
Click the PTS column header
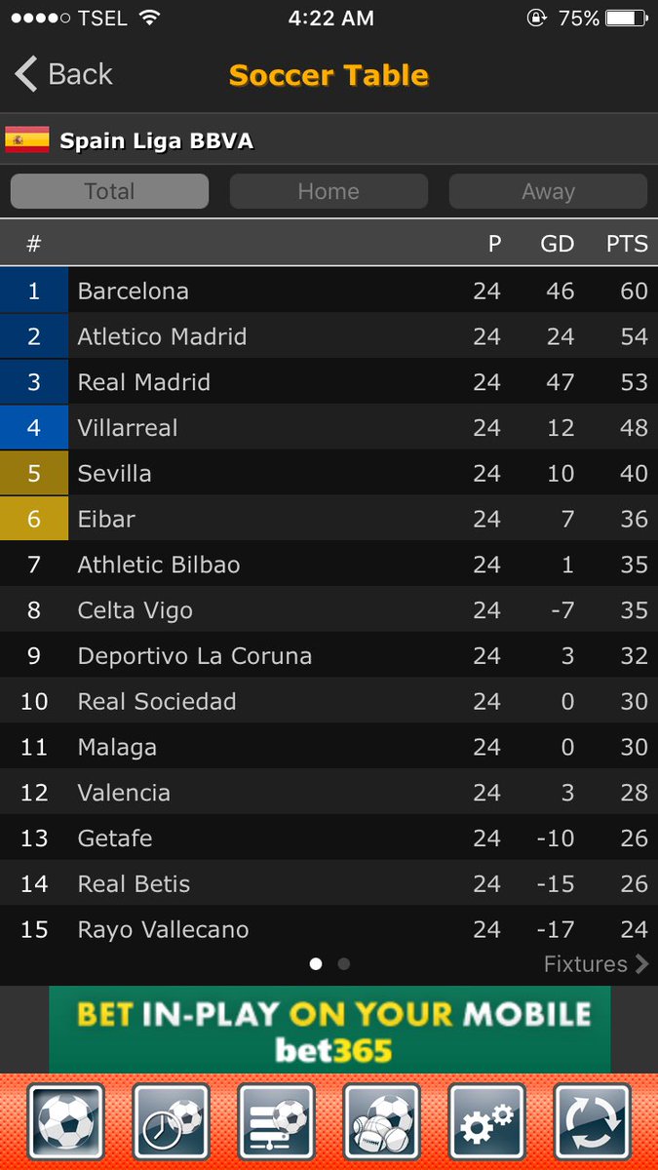(627, 244)
